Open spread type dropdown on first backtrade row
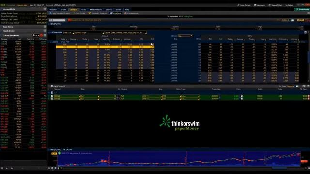 coord(67,96)
